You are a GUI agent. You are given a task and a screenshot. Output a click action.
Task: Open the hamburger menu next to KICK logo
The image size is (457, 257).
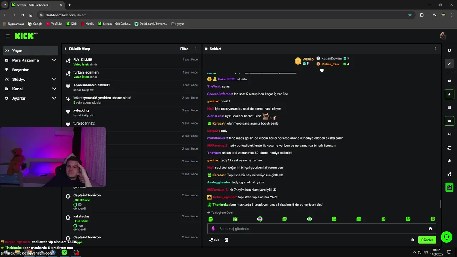7,36
